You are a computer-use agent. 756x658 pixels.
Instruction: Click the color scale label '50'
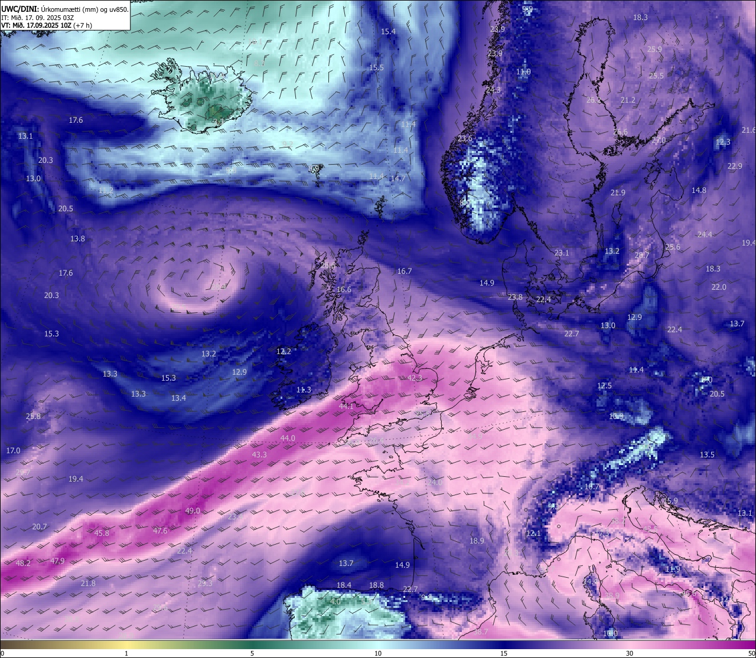tap(751, 653)
